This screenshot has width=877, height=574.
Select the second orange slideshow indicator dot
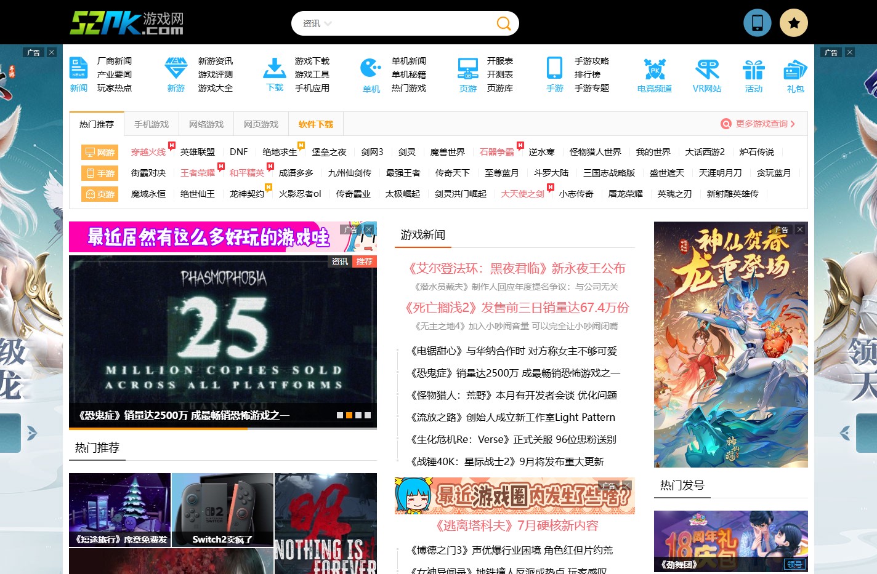tap(349, 415)
